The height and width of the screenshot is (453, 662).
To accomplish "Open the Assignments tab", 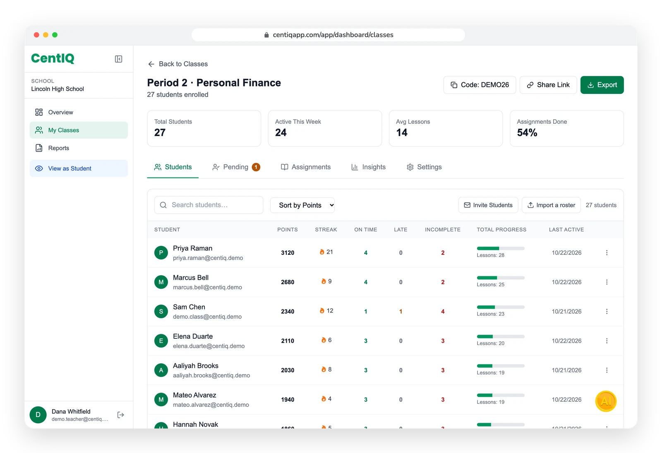I will [306, 167].
